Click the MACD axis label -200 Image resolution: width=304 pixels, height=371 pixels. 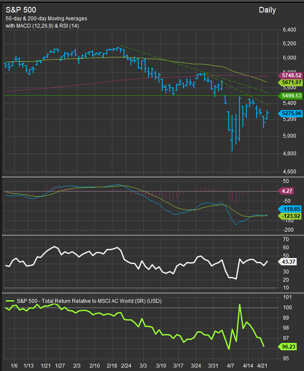pyautogui.click(x=288, y=230)
